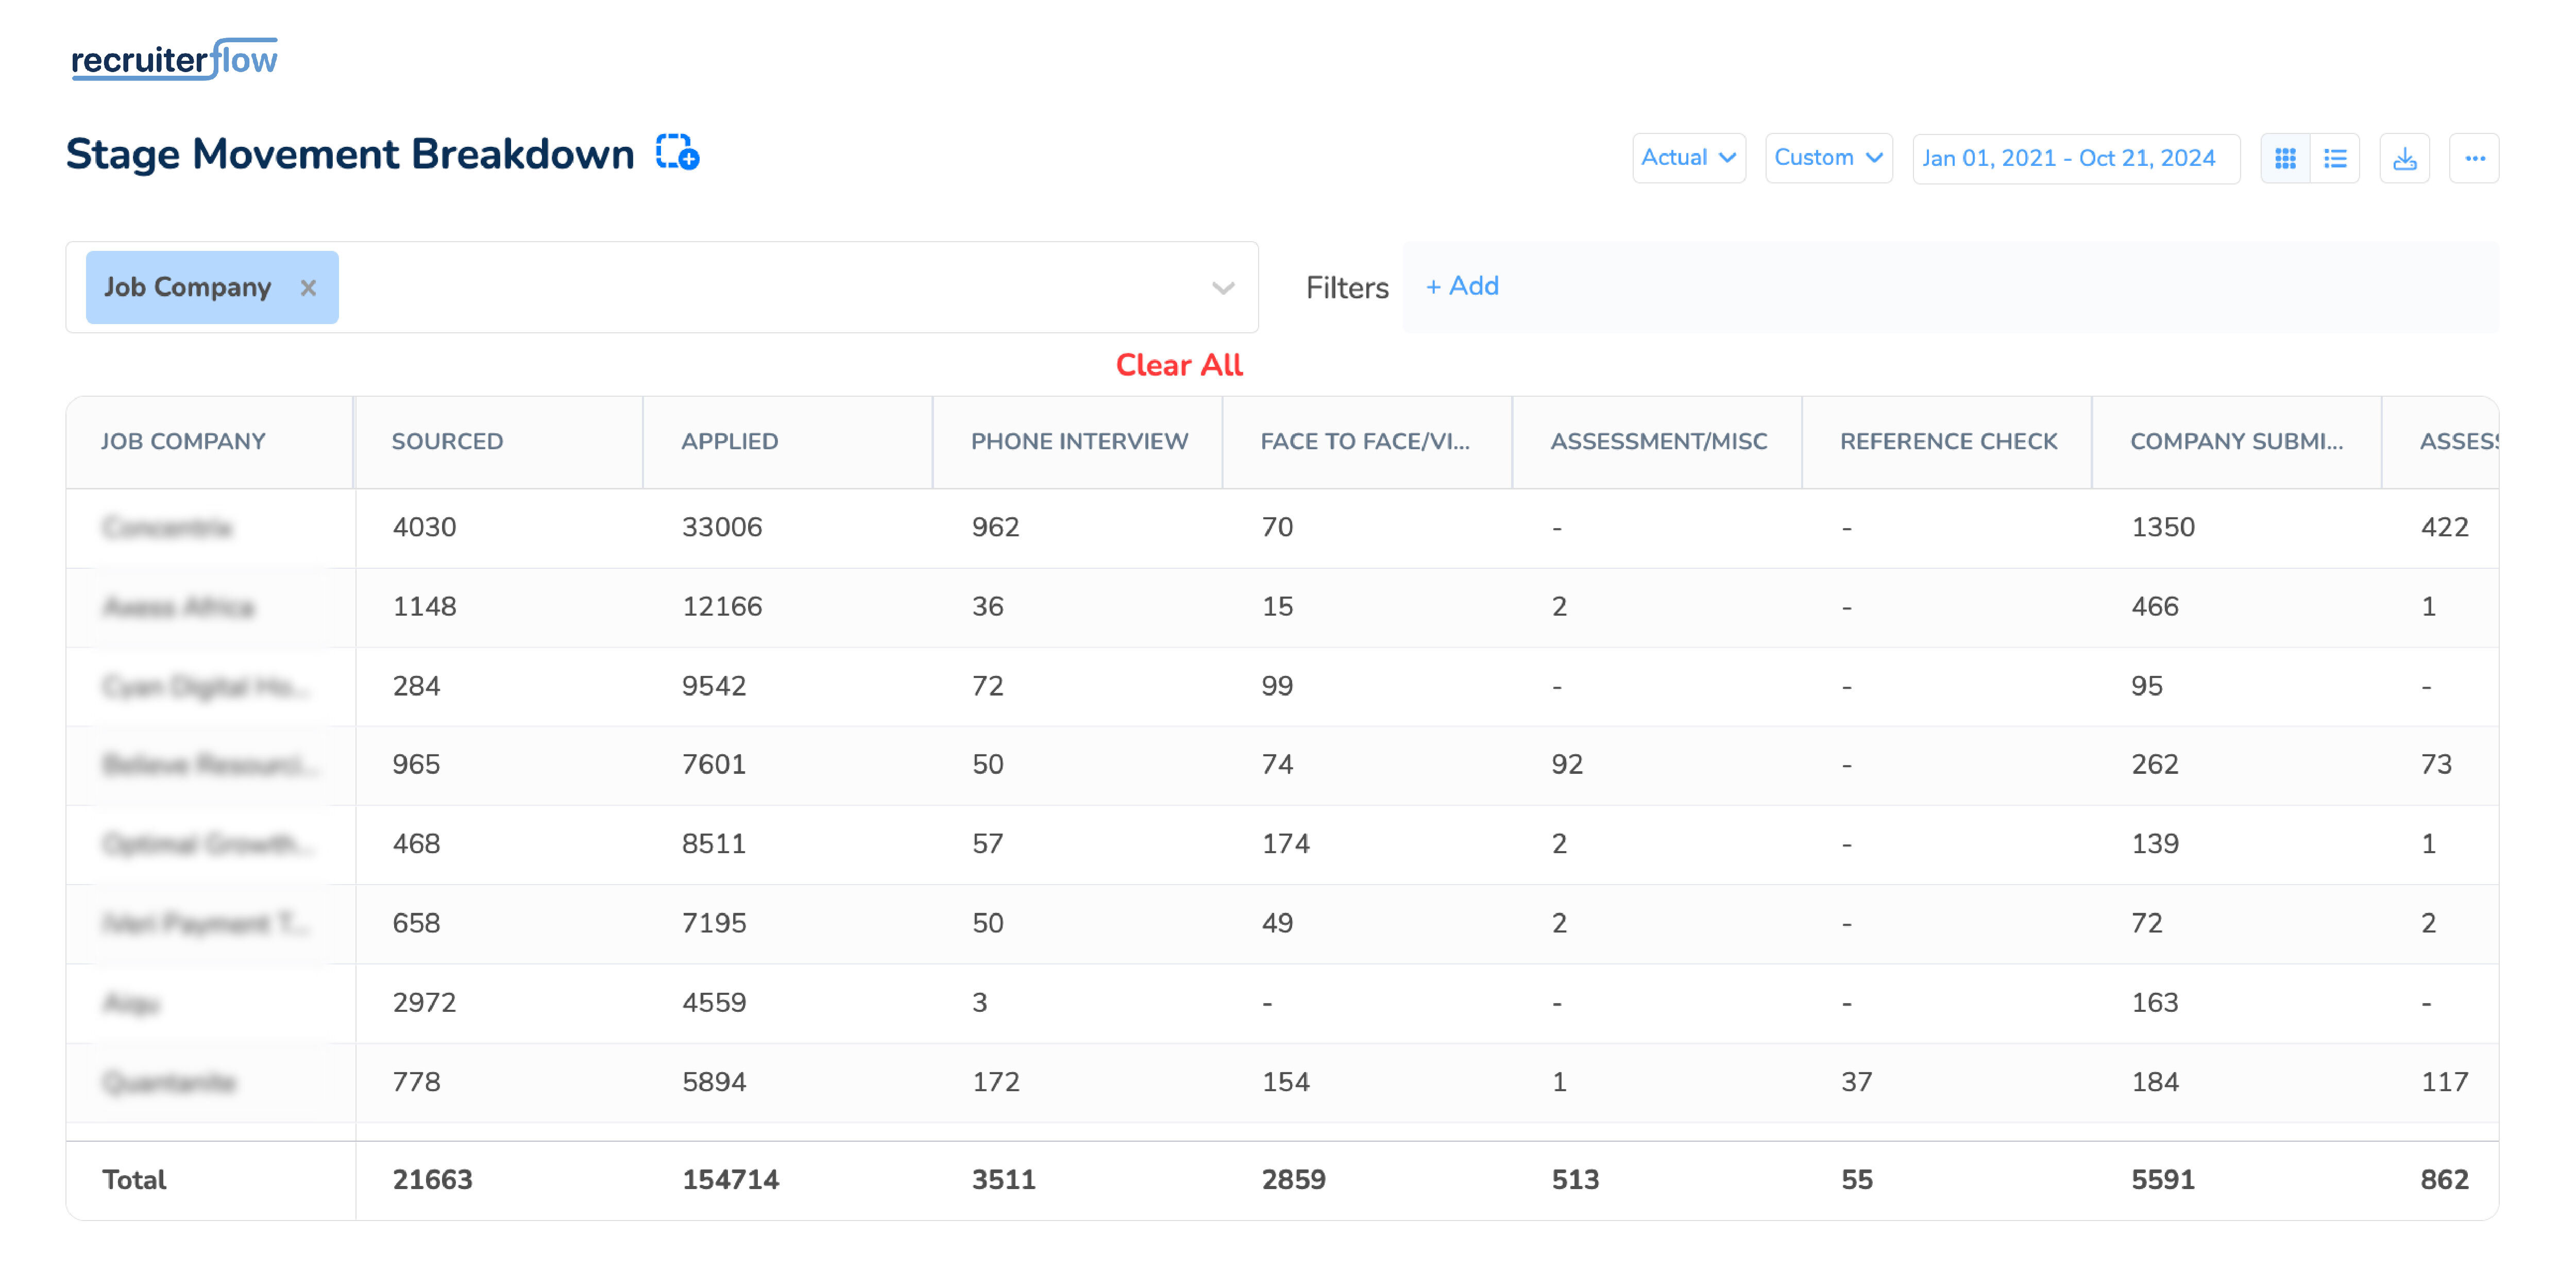Viewport: 2576px width, 1288px height.
Task: Click the PHONE INTERVIEW column header
Action: coord(1079,441)
